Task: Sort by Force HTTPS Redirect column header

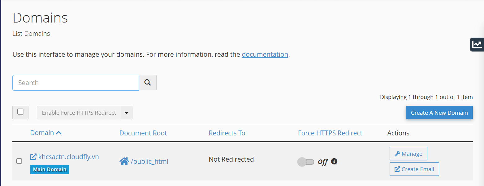Action: [x=330, y=133]
